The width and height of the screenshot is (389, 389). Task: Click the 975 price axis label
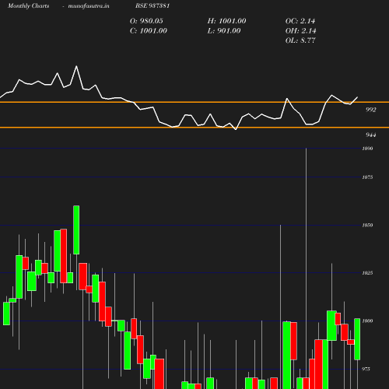[366, 369]
